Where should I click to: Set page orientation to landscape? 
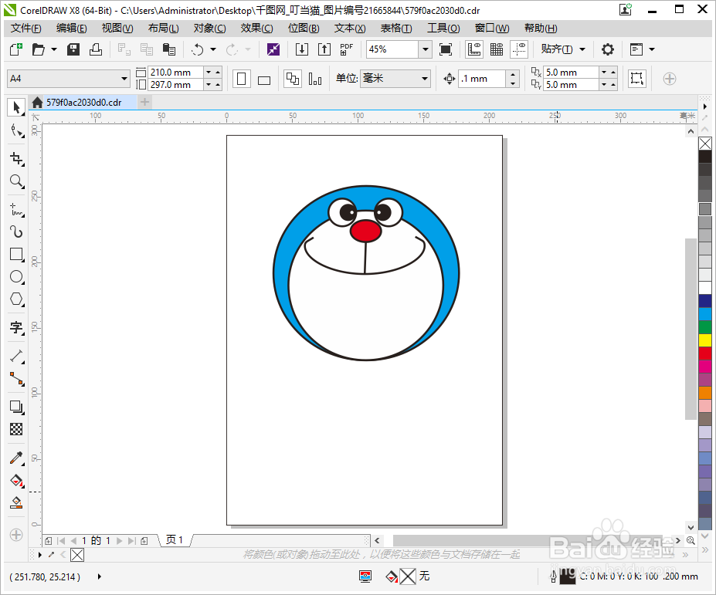pyautogui.click(x=264, y=79)
